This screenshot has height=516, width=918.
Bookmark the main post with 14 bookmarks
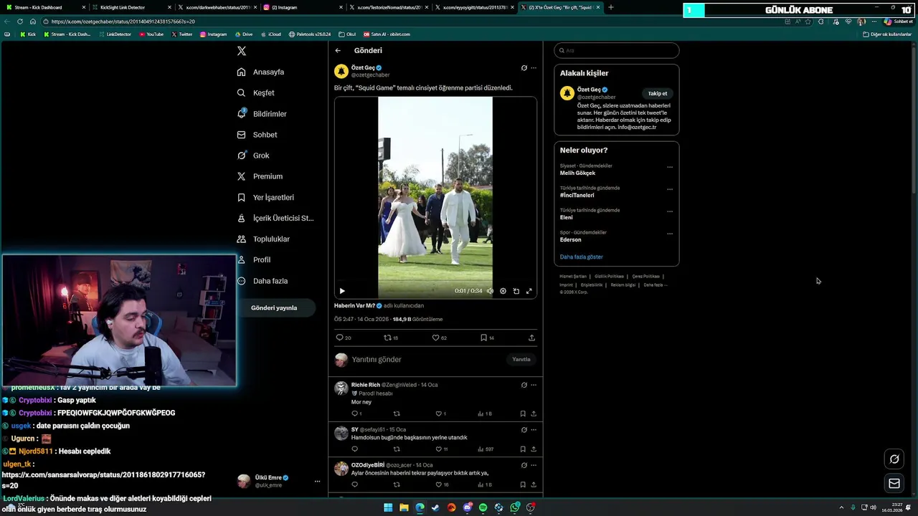487,338
